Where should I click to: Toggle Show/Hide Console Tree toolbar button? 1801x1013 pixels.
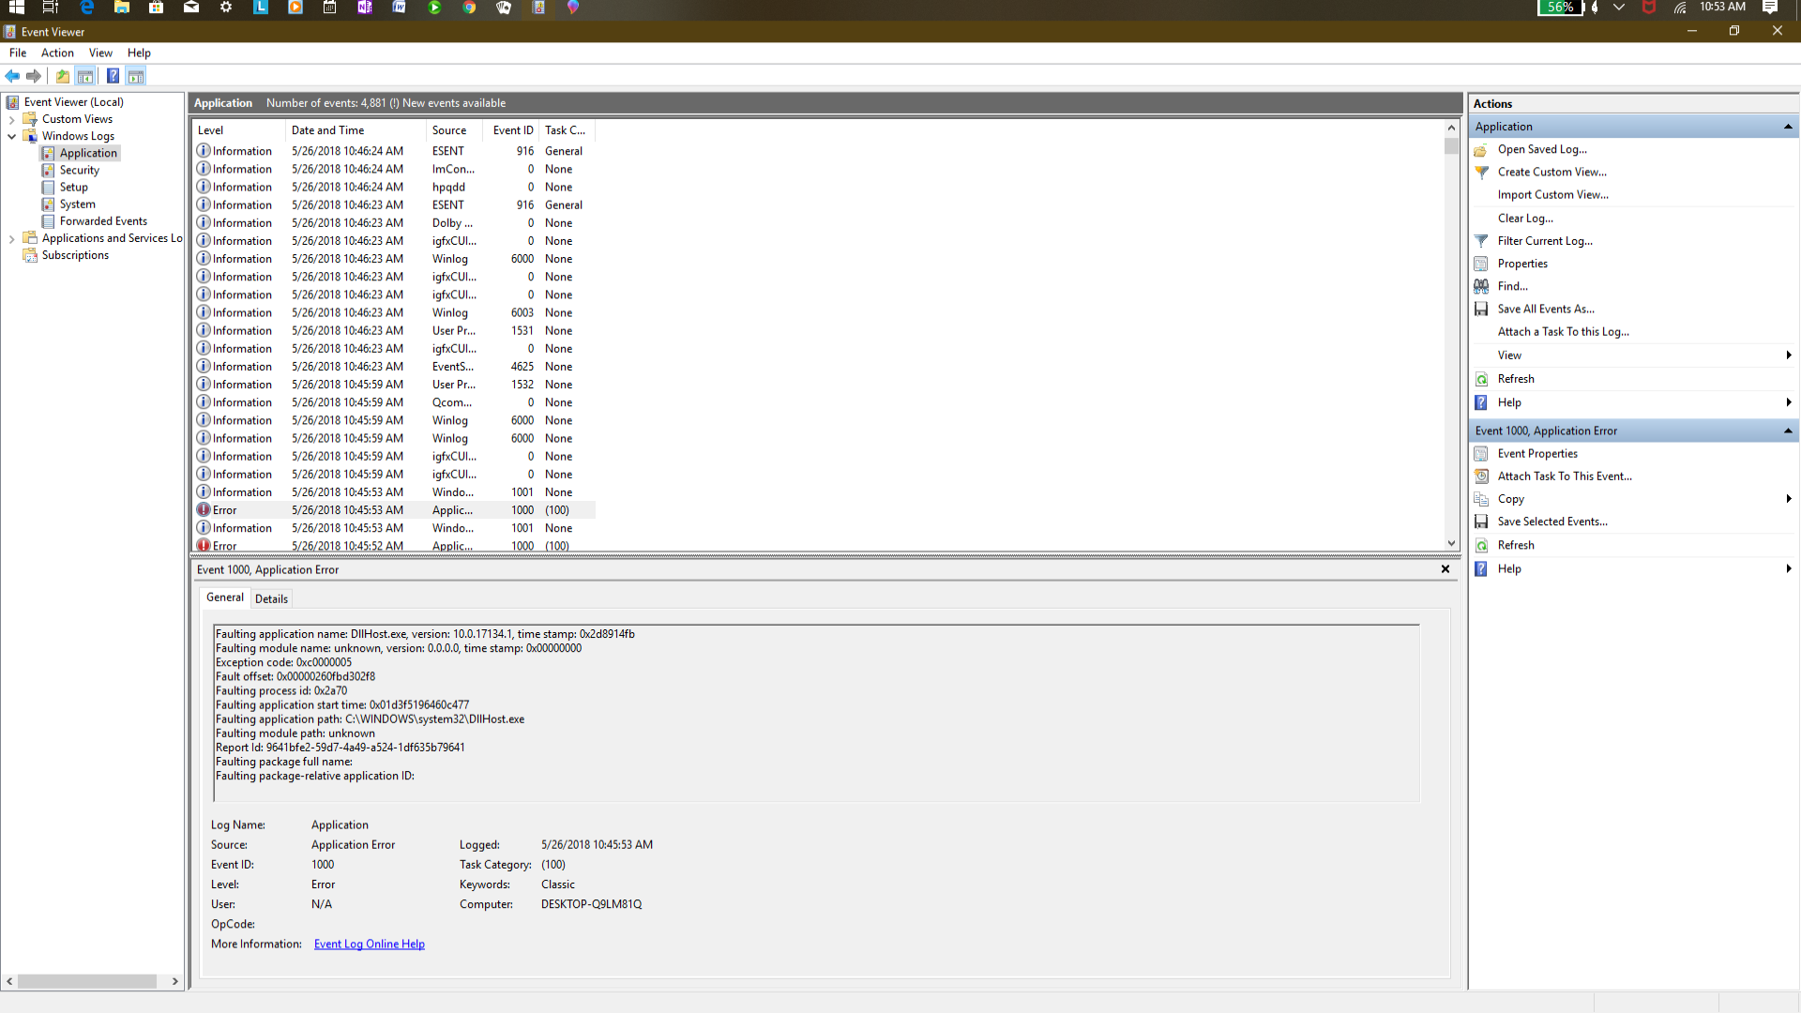(85, 76)
